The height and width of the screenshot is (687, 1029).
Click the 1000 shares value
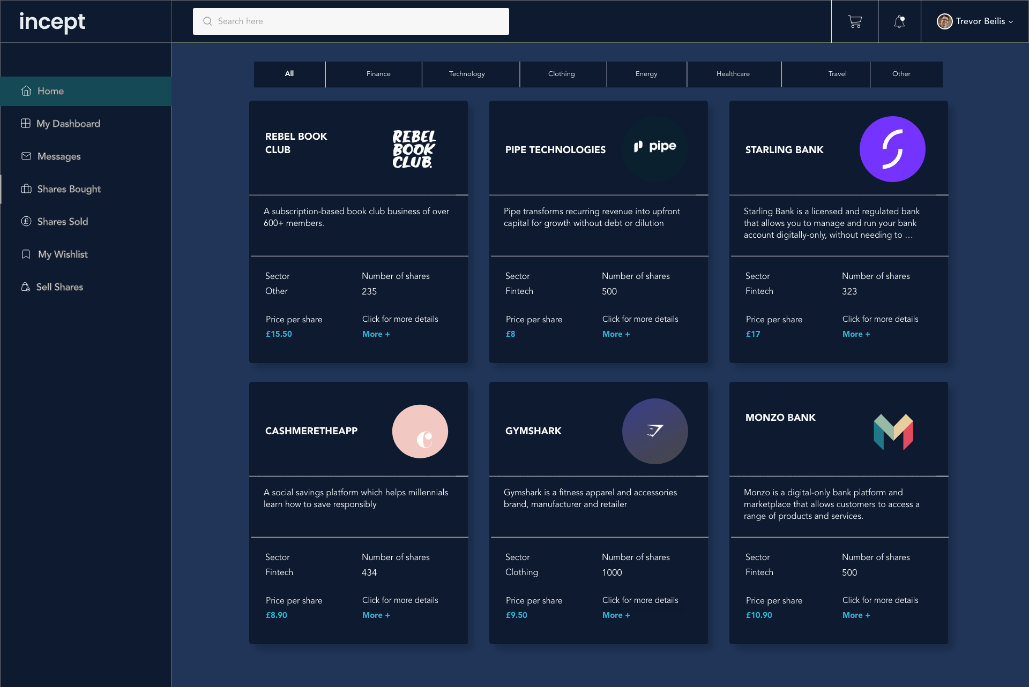[x=612, y=572]
